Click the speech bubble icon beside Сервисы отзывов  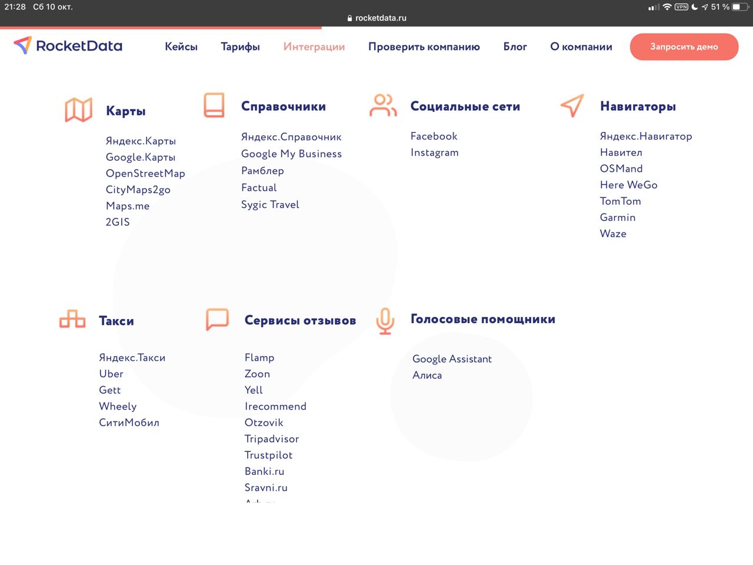(217, 320)
